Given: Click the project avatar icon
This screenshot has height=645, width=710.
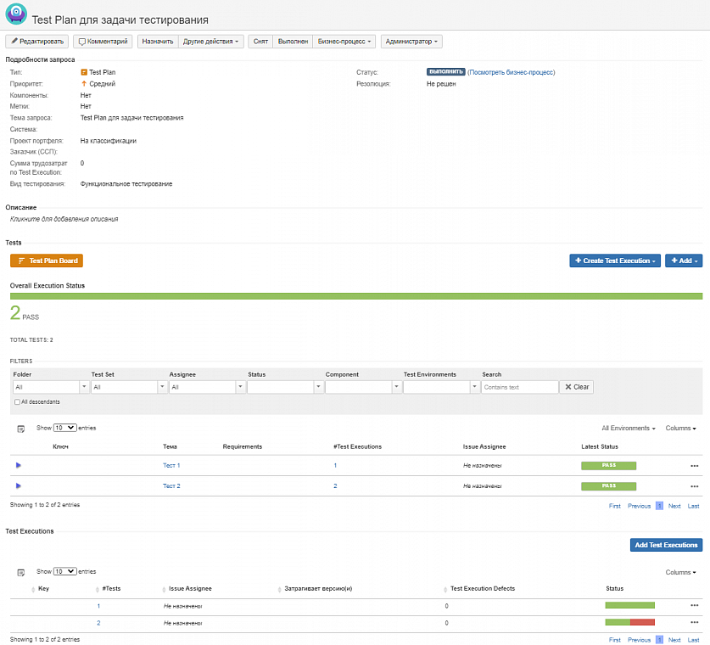Looking at the screenshot, I should [16, 13].
